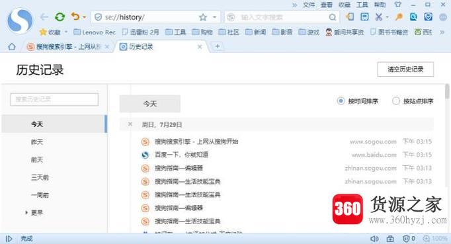This screenshot has height=244, width=451.
Task: Open the address bar history dropdown arrow
Action: click(x=214, y=17)
